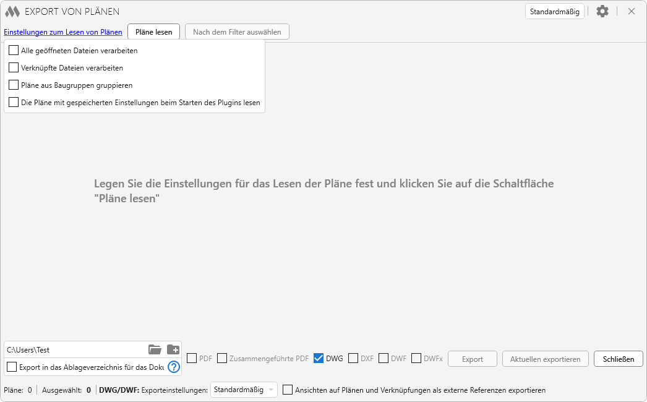647x402 pixels.
Task: Tick the DXF format checkbox
Action: tap(353, 358)
